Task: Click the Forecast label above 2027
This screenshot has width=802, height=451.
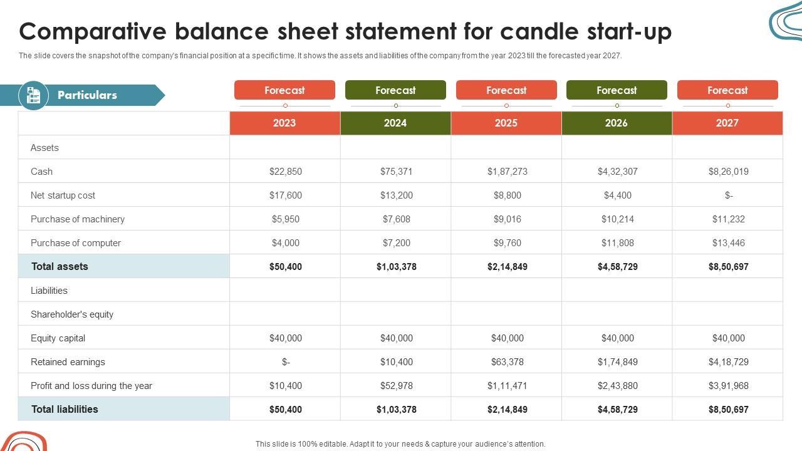Action: pyautogui.click(x=727, y=90)
